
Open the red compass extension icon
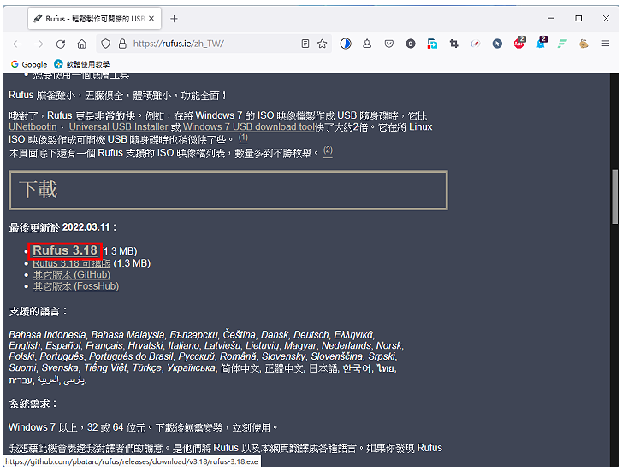(475, 44)
